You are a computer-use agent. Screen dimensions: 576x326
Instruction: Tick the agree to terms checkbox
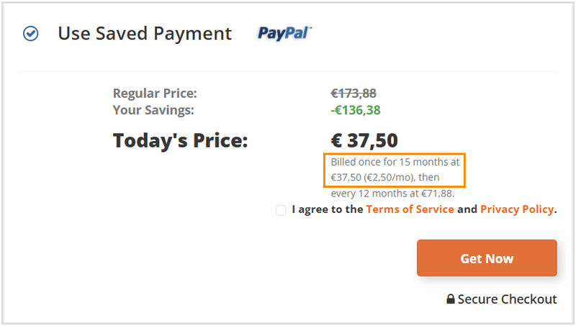coord(281,210)
